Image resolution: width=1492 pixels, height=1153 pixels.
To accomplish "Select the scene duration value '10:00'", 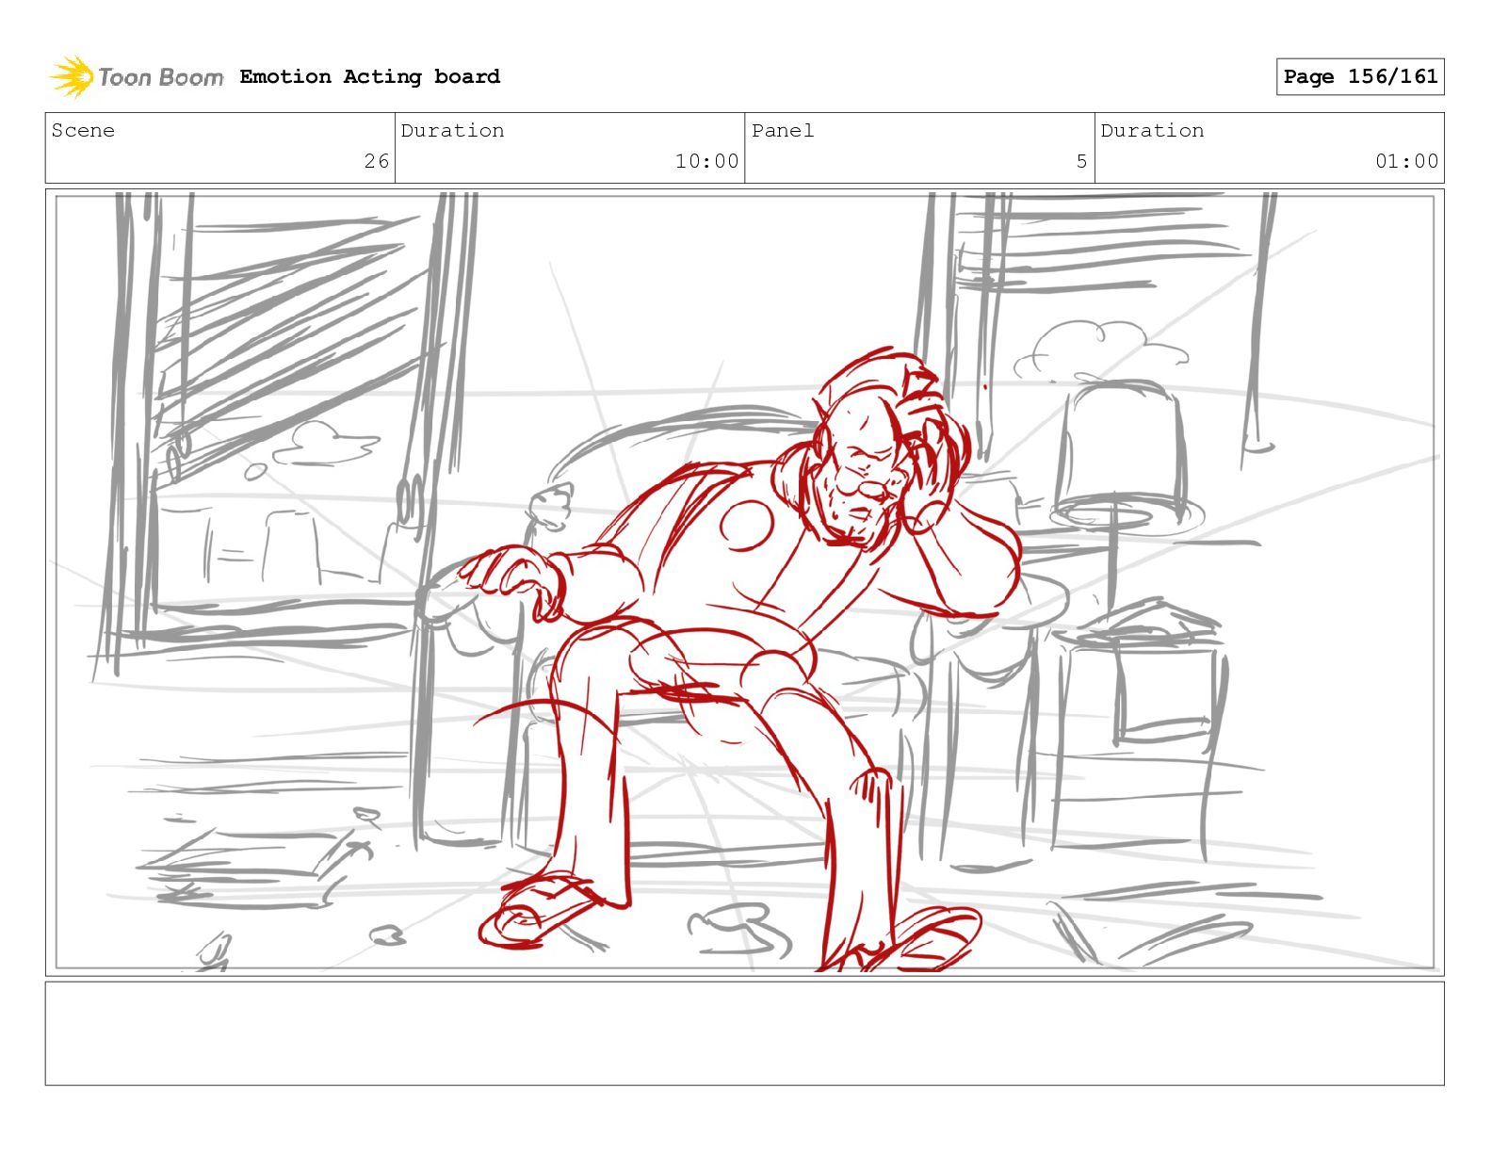I will (706, 161).
